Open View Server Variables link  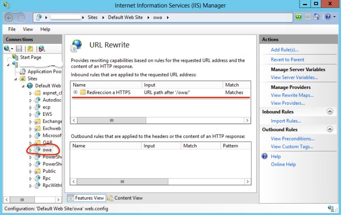pos(294,77)
